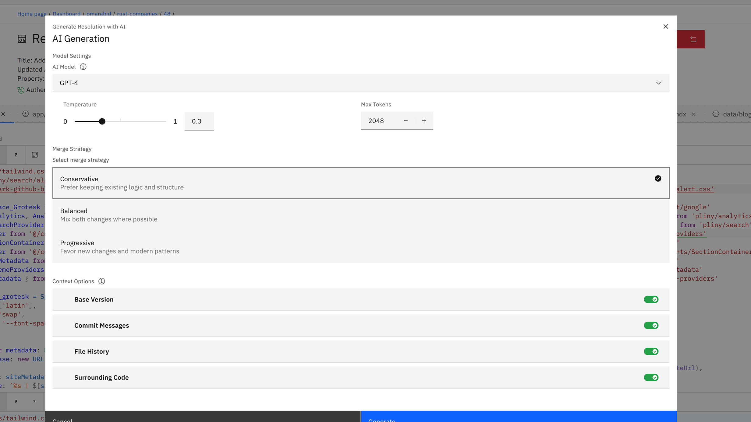Disable the Base Version toggle

(652, 299)
